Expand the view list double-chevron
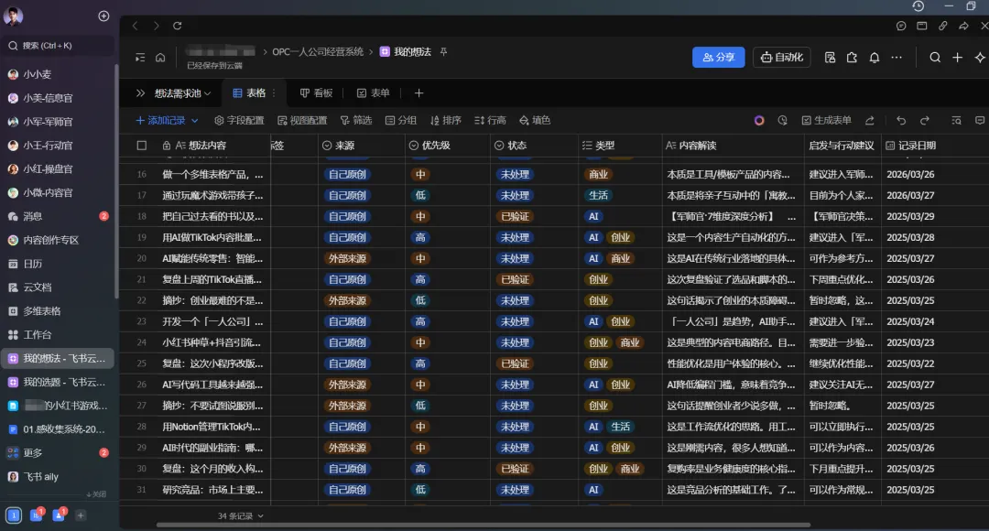Viewport: 989px width, 531px height. pyautogui.click(x=141, y=93)
